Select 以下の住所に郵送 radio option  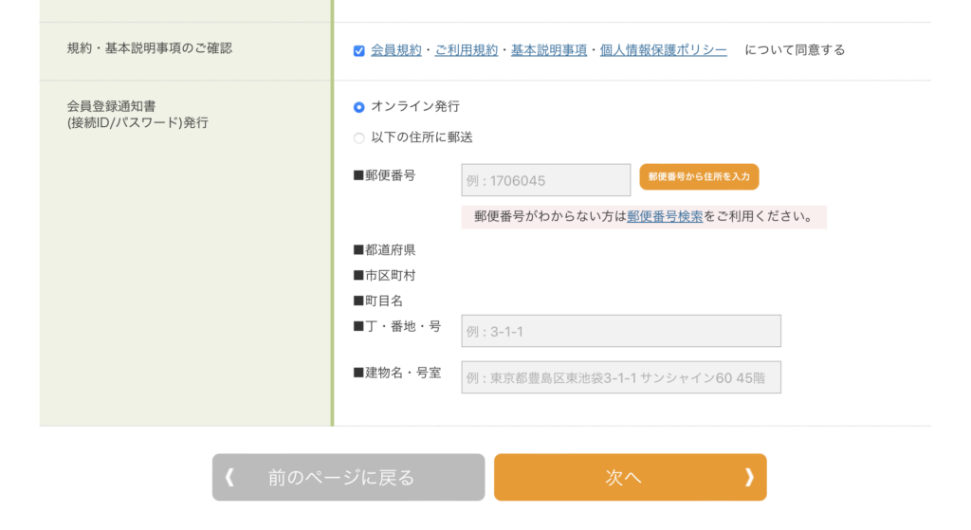358,138
